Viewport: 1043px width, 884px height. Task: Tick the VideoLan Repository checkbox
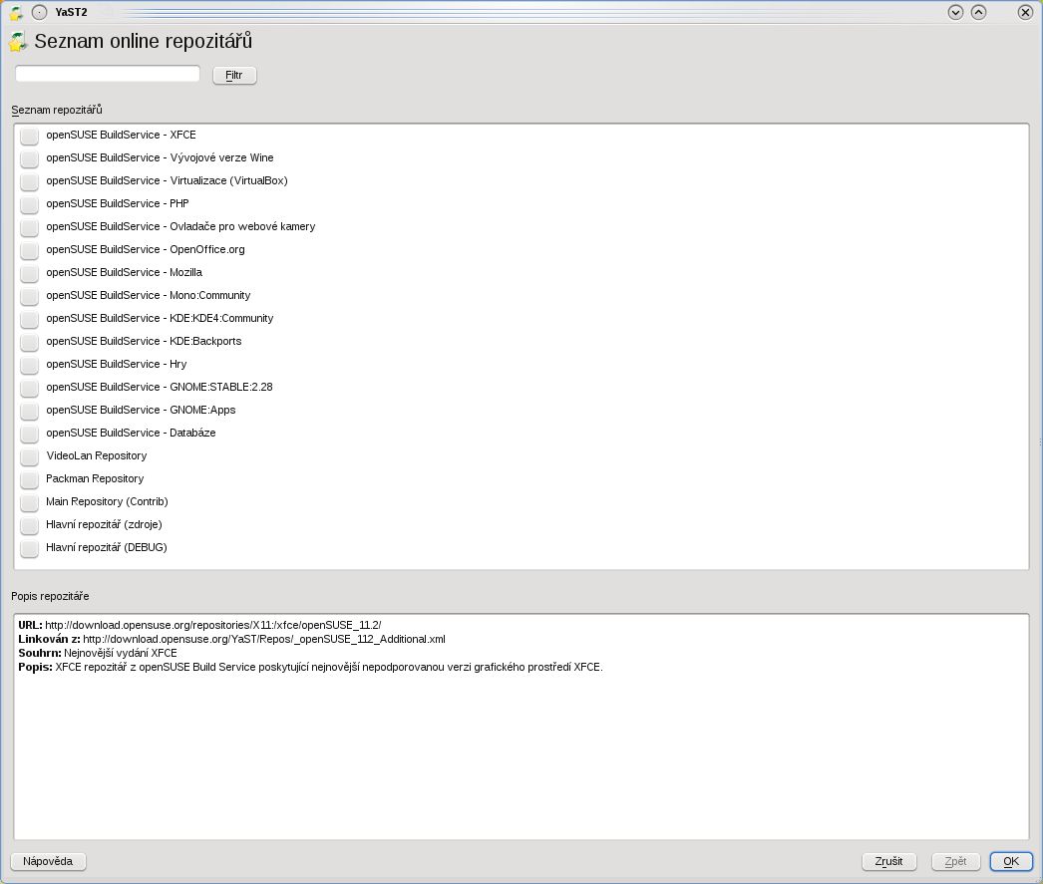click(29, 456)
